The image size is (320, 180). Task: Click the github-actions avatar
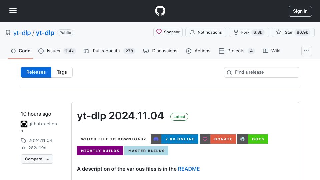[24, 124]
